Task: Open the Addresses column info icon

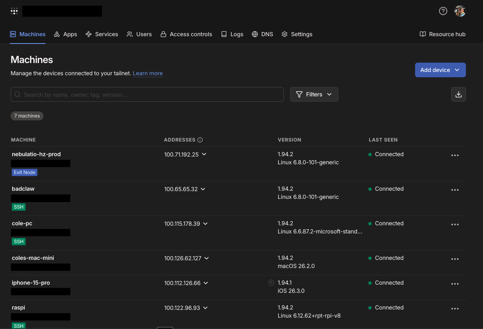Action: pyautogui.click(x=200, y=139)
